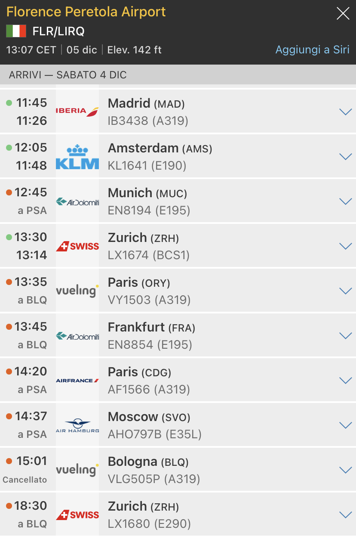356x536 pixels.
Task: Open the Frankfurt EN8854 flight entry
Action: pyautogui.click(x=215, y=336)
